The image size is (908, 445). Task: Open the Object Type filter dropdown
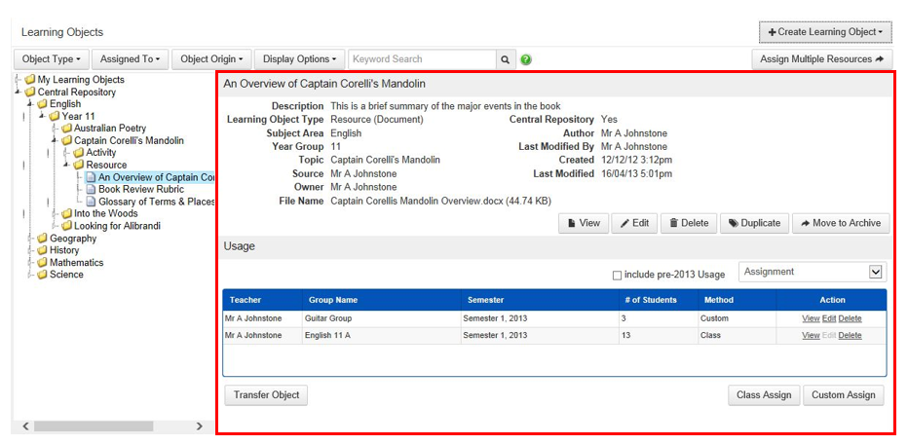coord(52,59)
